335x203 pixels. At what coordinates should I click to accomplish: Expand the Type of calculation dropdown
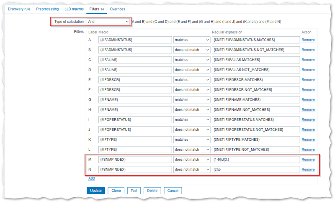[108, 21]
